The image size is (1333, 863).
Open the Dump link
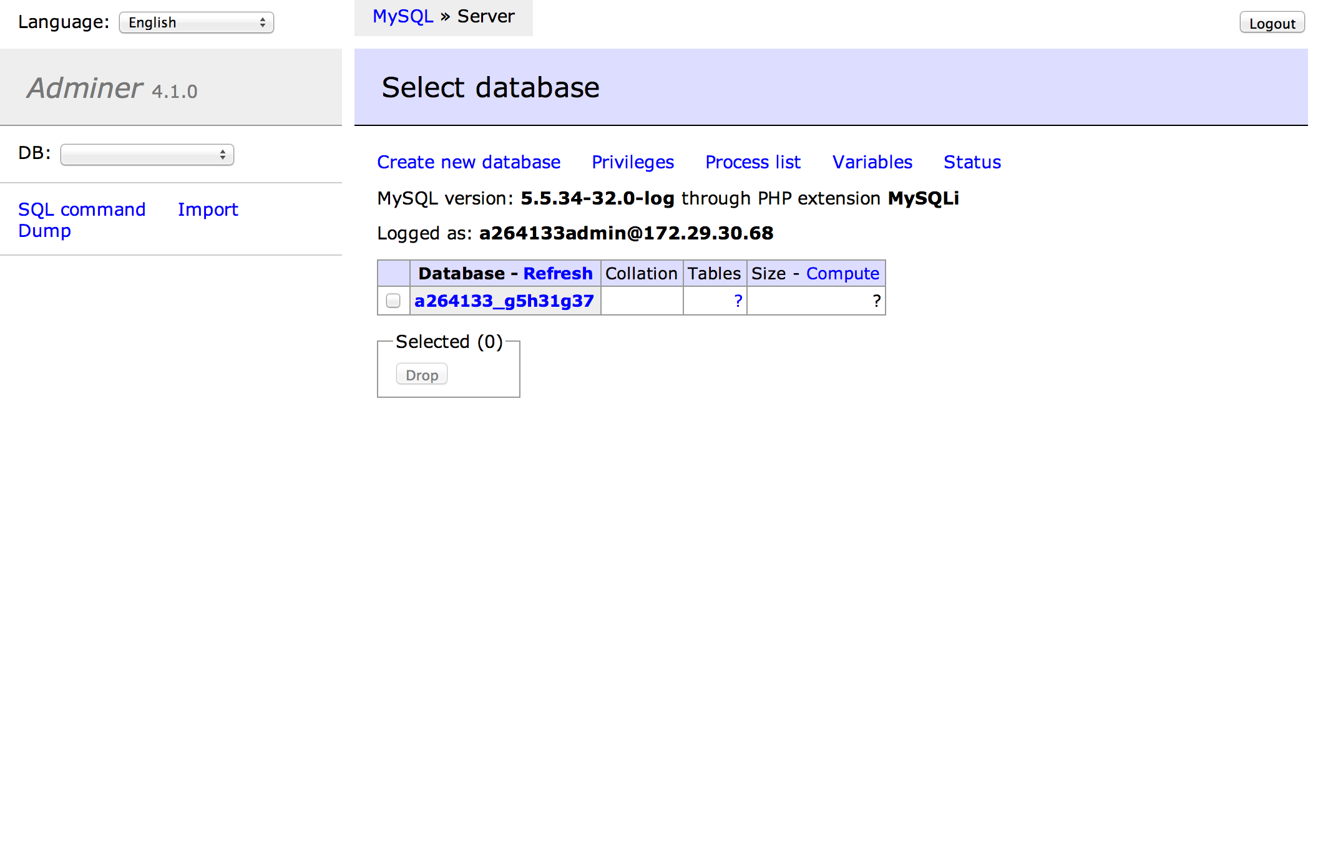tap(44, 231)
